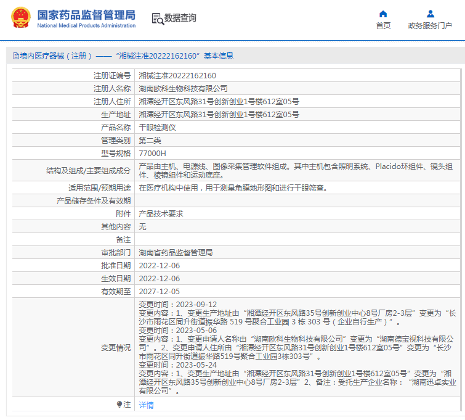Click the 型号规格 row label

(x=116, y=154)
